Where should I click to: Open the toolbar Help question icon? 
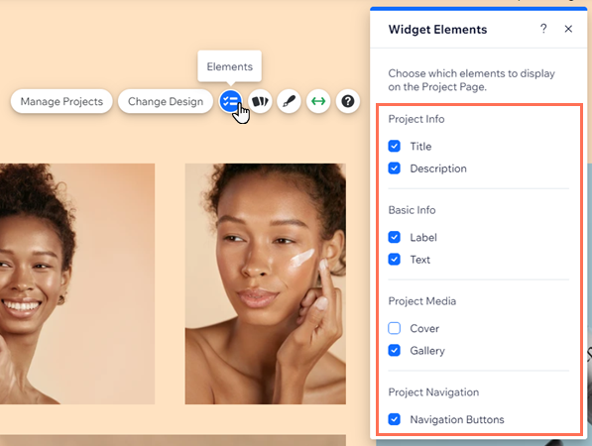pyautogui.click(x=348, y=101)
